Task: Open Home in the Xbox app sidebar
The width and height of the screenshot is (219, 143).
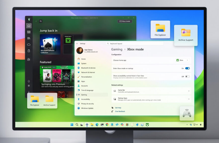Action: click(29, 26)
